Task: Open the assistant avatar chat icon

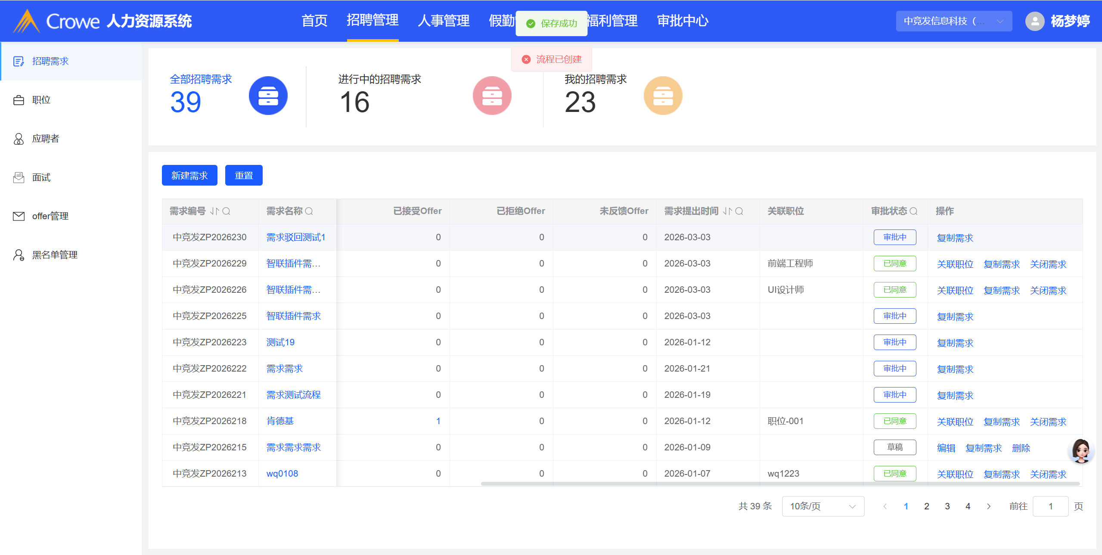Action: [x=1080, y=451]
